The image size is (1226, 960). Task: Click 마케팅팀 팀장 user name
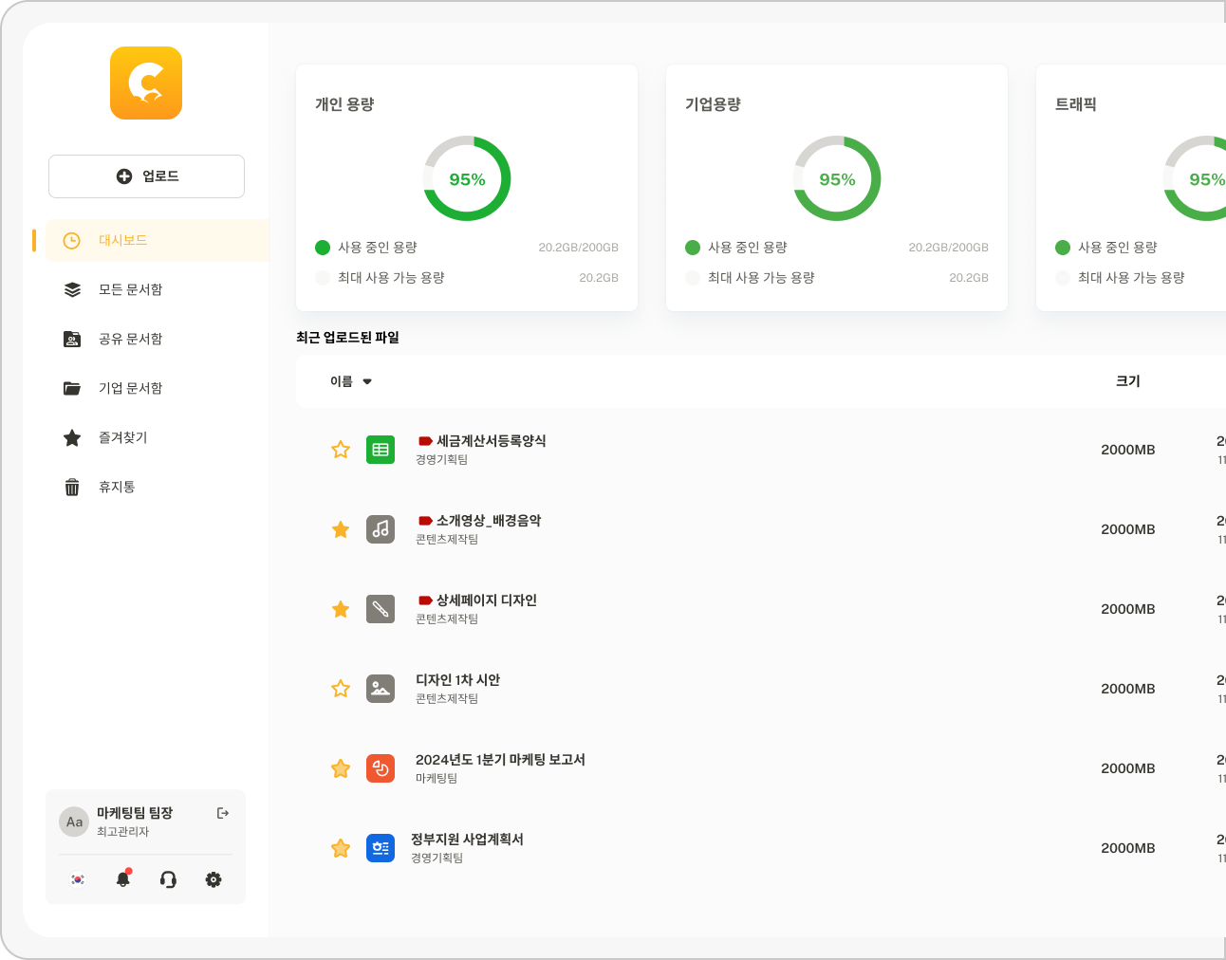(135, 813)
